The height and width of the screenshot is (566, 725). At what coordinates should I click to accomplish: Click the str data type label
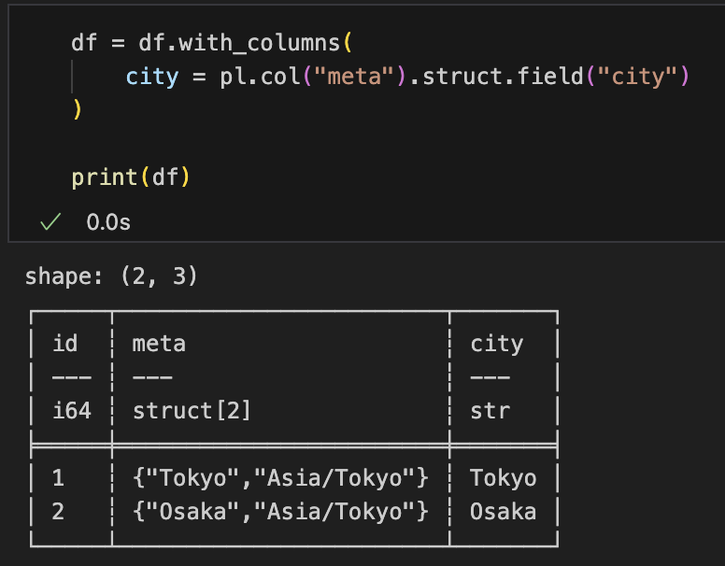click(x=490, y=410)
